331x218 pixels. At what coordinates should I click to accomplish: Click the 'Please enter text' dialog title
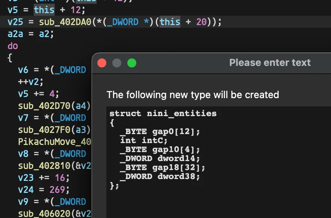[x=270, y=63]
